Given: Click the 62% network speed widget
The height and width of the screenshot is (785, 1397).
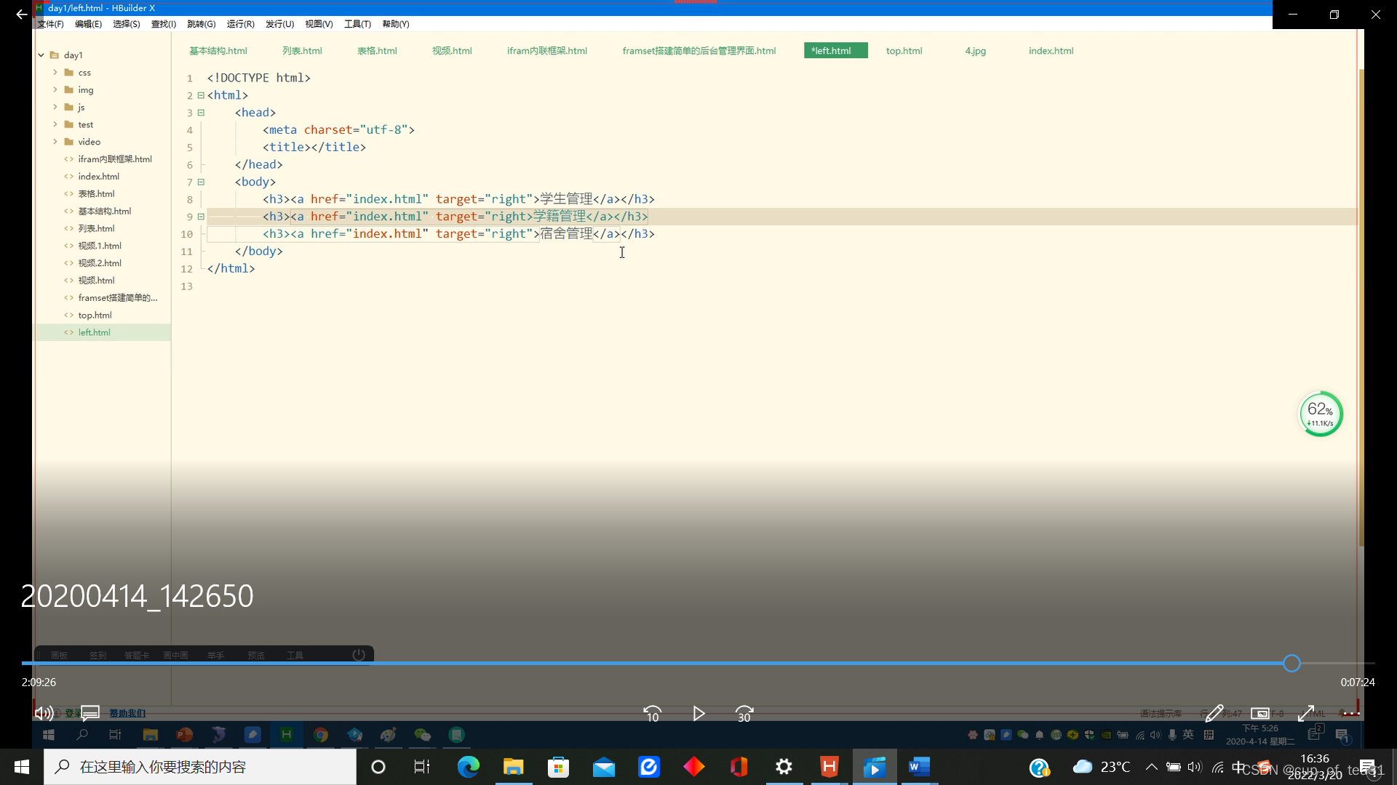Looking at the screenshot, I should (1321, 414).
